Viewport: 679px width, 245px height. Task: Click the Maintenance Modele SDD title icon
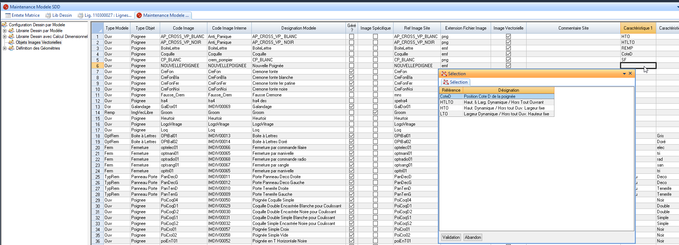5,7
